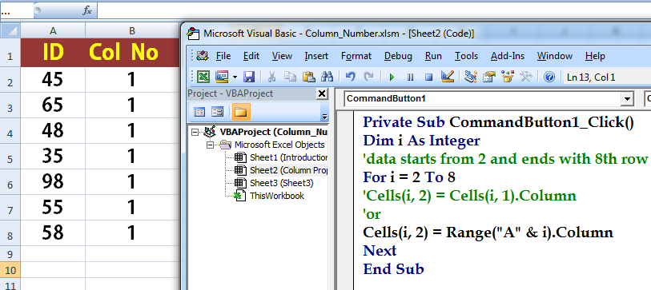Viewport: 651px width, 290px height.
Task: Click View Microsoft Excel toolbar icon
Action: point(203,77)
